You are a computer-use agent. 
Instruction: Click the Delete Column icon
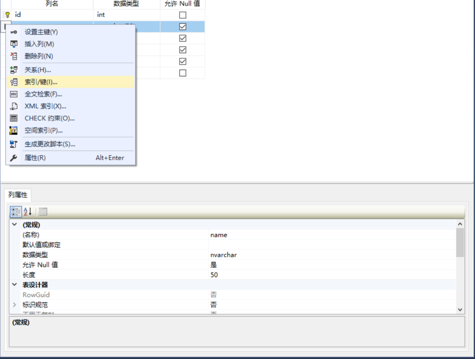[x=14, y=56]
